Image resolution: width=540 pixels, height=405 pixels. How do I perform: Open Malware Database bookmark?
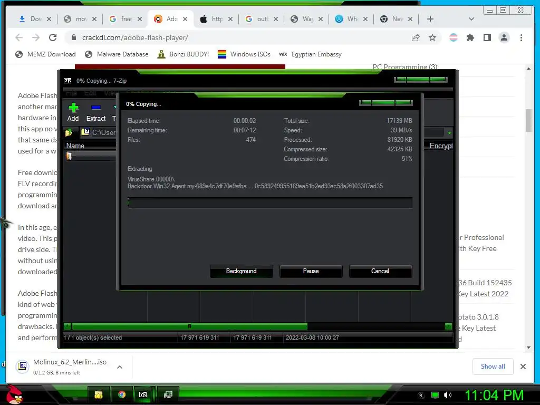pos(117,54)
